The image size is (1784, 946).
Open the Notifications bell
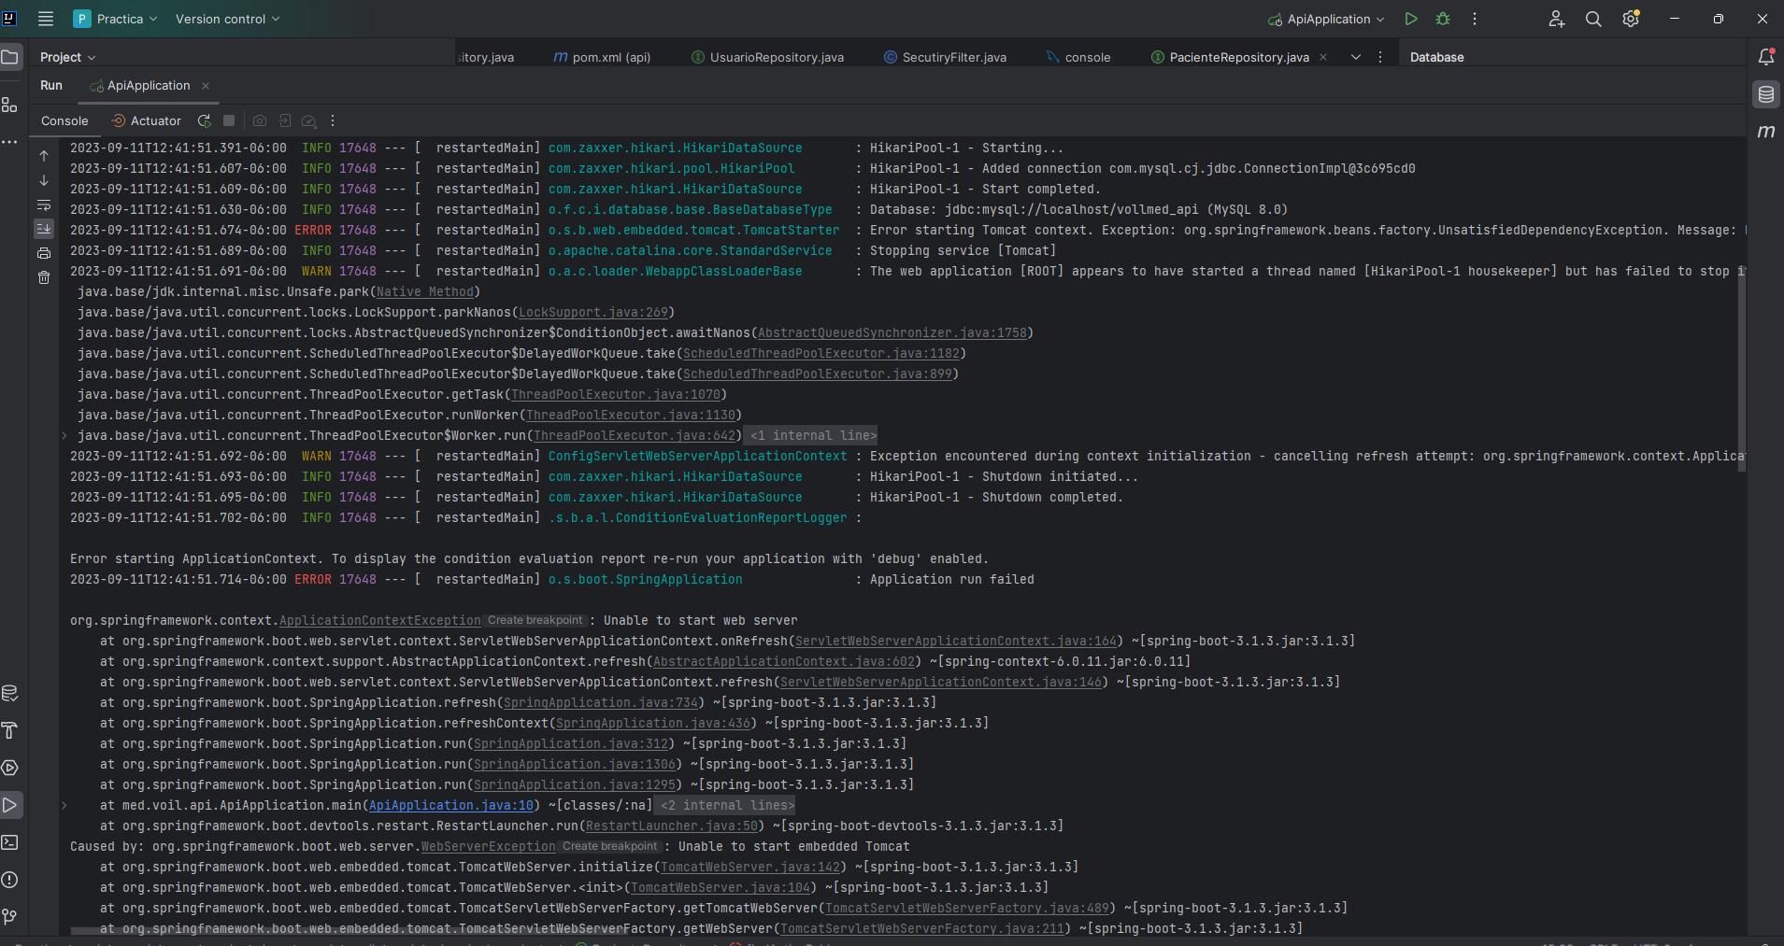point(1766,57)
